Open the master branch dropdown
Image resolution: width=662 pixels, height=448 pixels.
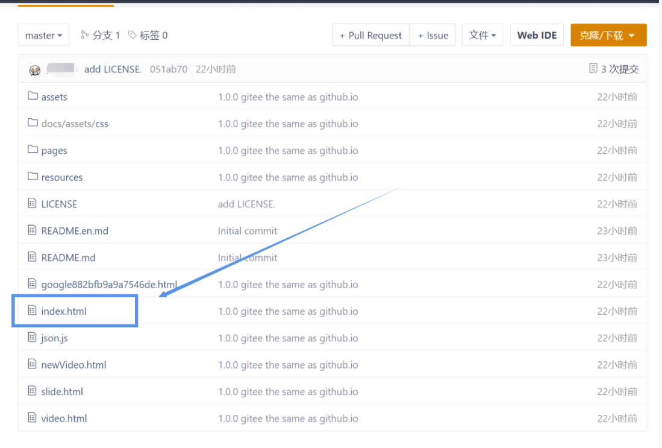pos(43,36)
